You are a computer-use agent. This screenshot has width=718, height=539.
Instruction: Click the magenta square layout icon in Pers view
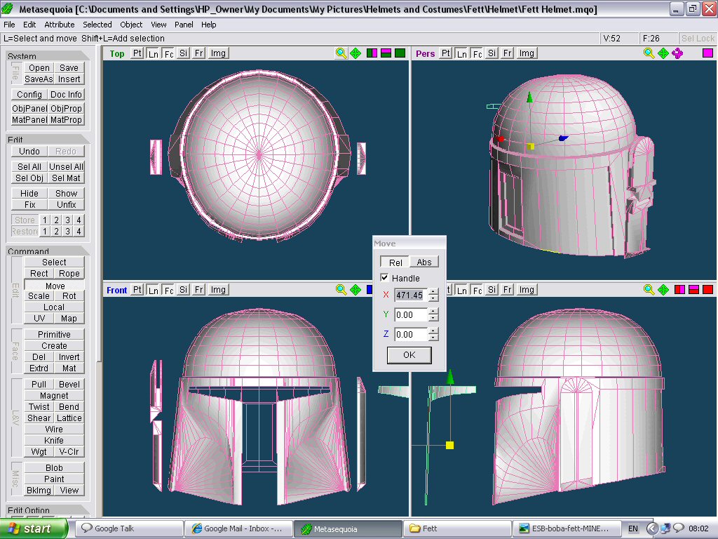(707, 53)
